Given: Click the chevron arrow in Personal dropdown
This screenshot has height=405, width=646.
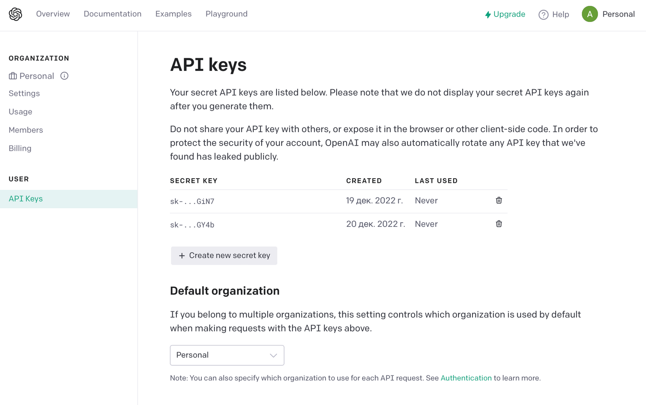Looking at the screenshot, I should point(274,356).
